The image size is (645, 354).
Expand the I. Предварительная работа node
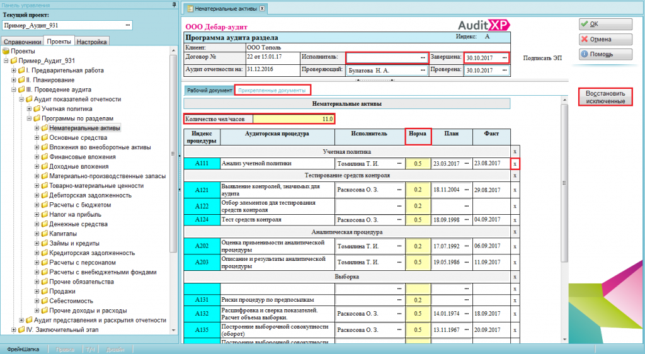(x=14, y=71)
